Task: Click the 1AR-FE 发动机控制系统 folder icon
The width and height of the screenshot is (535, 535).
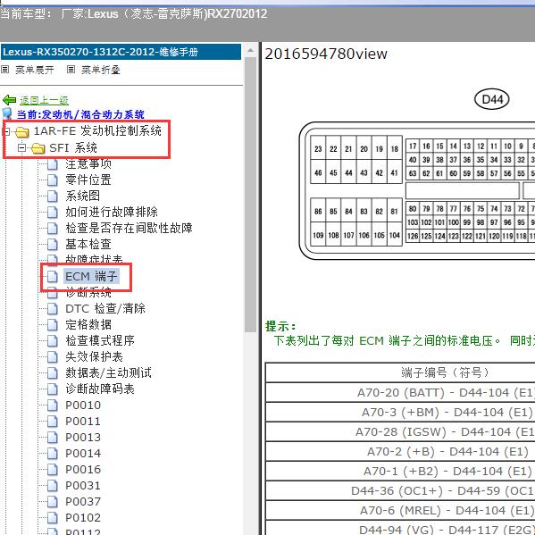Action: [22, 131]
